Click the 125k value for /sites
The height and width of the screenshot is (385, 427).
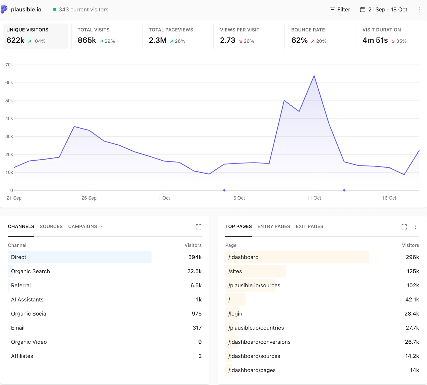click(413, 271)
